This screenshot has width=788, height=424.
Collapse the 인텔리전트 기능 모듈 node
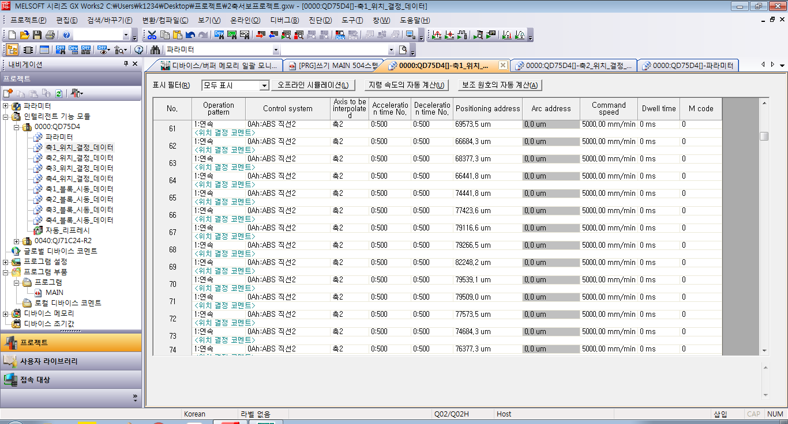(6, 116)
